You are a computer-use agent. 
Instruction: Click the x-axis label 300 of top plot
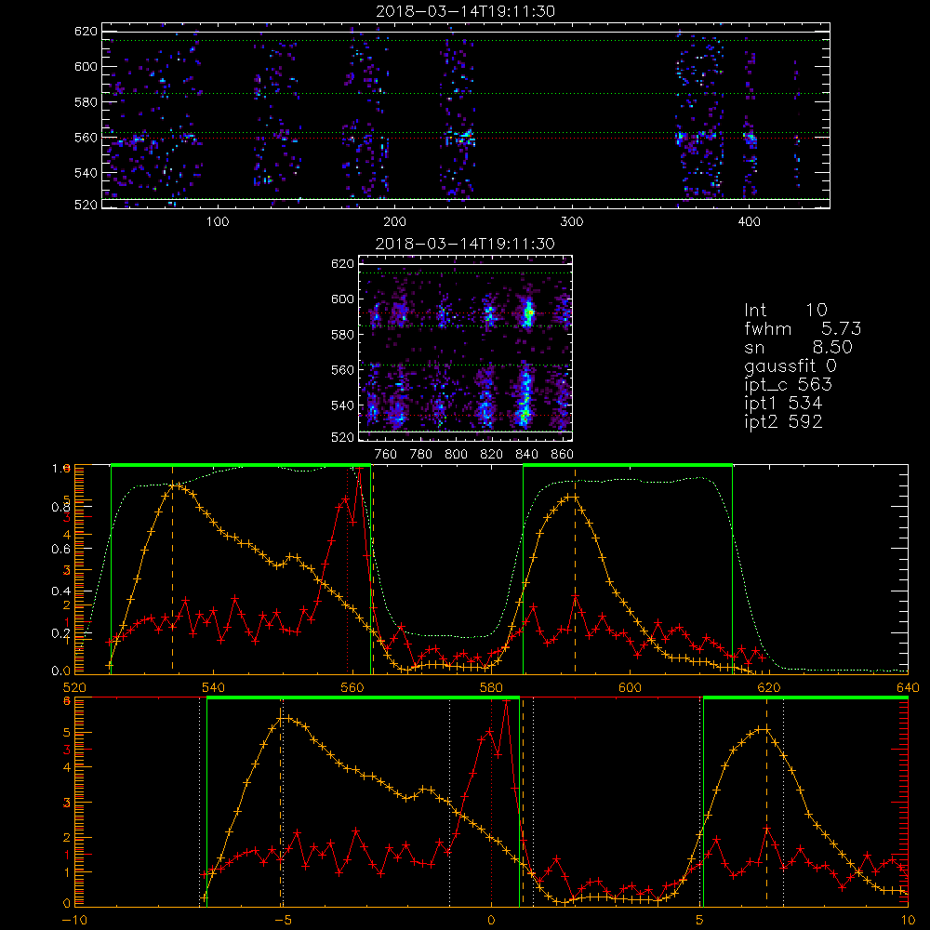click(x=572, y=222)
